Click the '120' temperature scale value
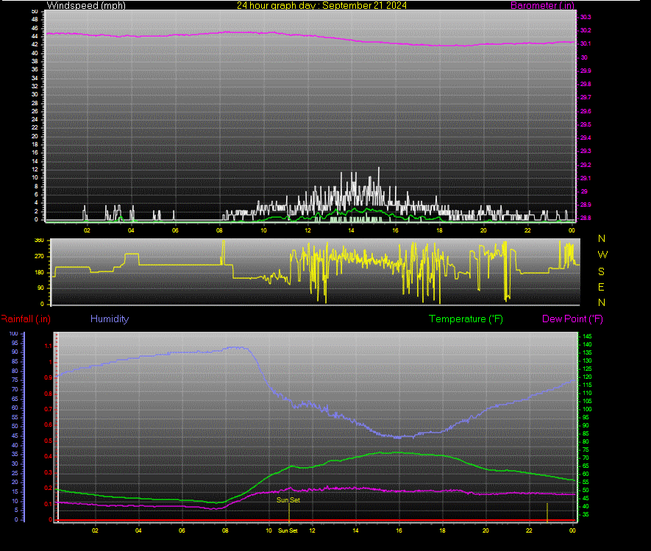This screenshot has width=651, height=551. 587,377
